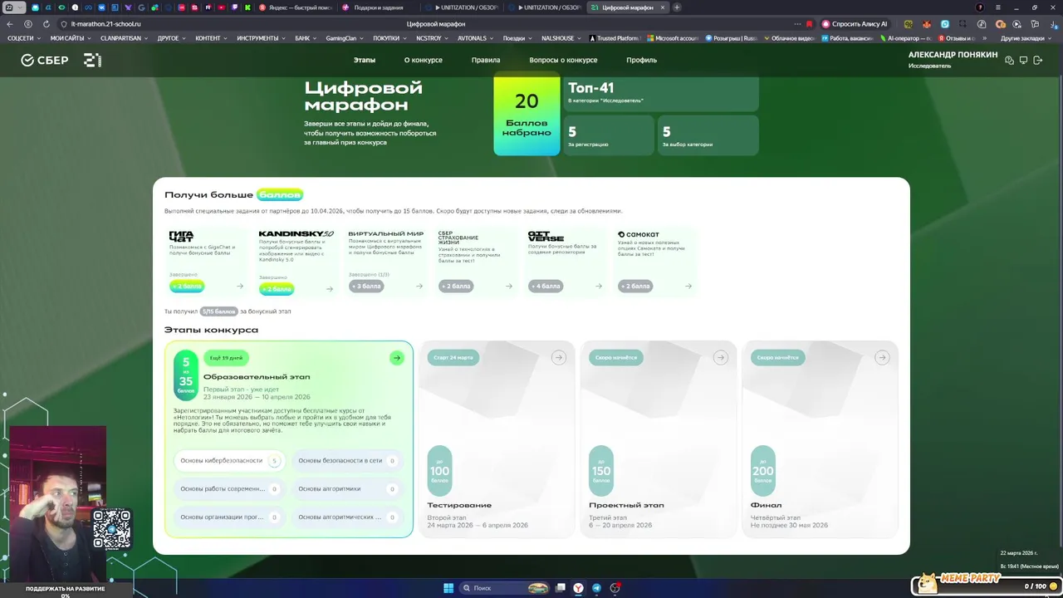Open the О конкурсе menu item
Viewport: 1063px width, 598px height.
[x=424, y=60]
